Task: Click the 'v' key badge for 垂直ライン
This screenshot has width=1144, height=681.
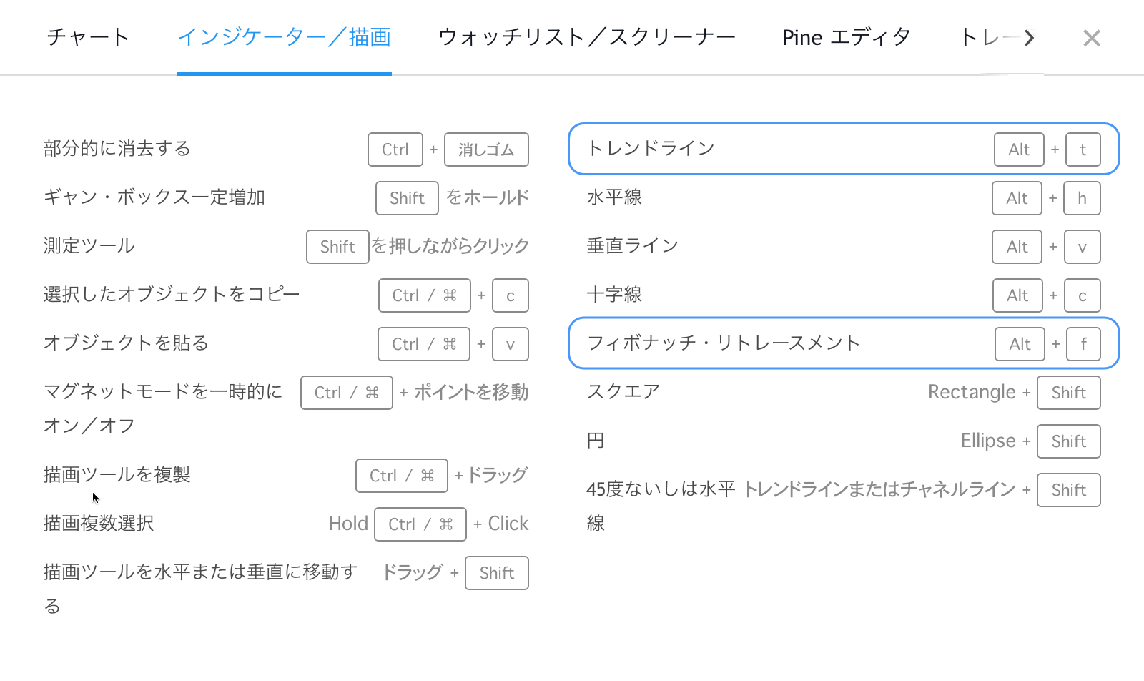Action: [x=1082, y=247]
